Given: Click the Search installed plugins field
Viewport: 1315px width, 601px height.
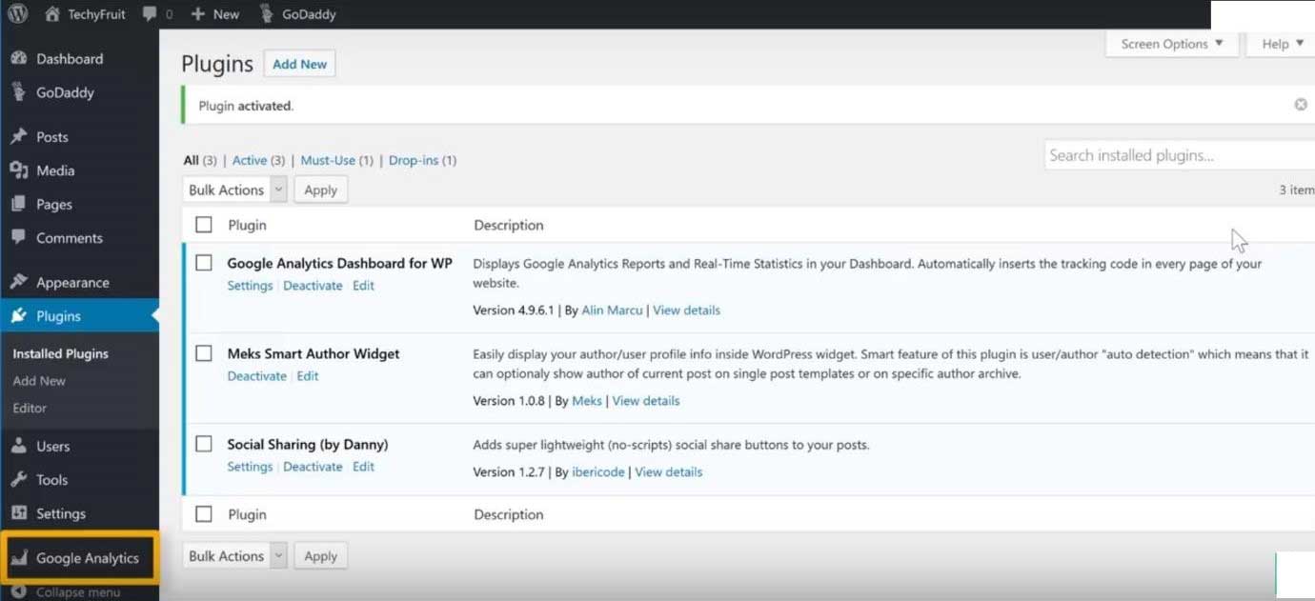Looking at the screenshot, I should coord(1178,155).
